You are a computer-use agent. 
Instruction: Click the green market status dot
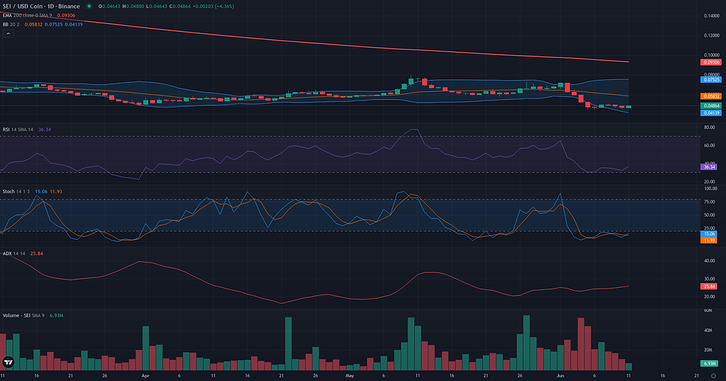(x=89, y=7)
